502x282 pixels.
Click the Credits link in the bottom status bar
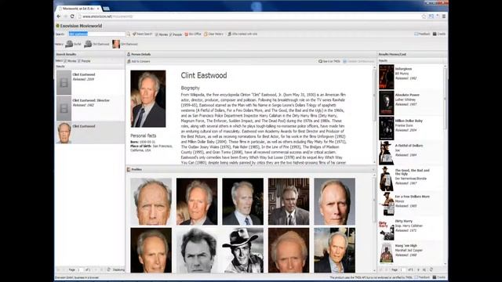439,277
